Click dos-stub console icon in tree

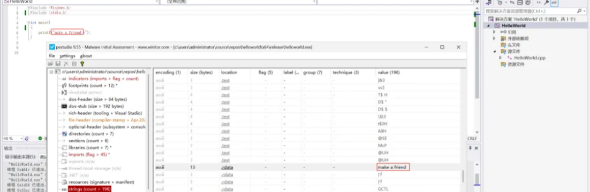tap(64, 106)
